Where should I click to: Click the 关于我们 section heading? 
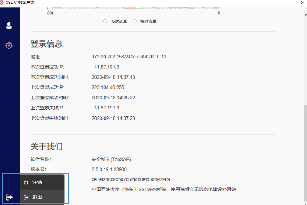46,146
